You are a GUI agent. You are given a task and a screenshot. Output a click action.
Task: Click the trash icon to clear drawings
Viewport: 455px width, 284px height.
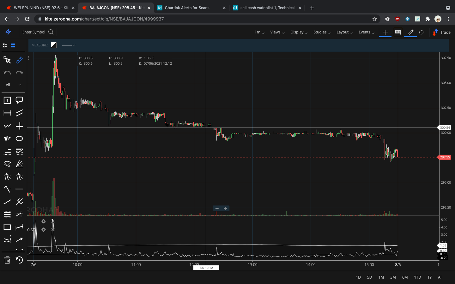[x=7, y=260]
